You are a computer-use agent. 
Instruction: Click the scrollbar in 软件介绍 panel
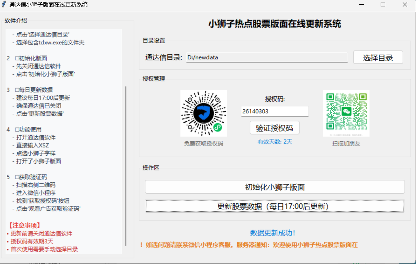pos(126,166)
